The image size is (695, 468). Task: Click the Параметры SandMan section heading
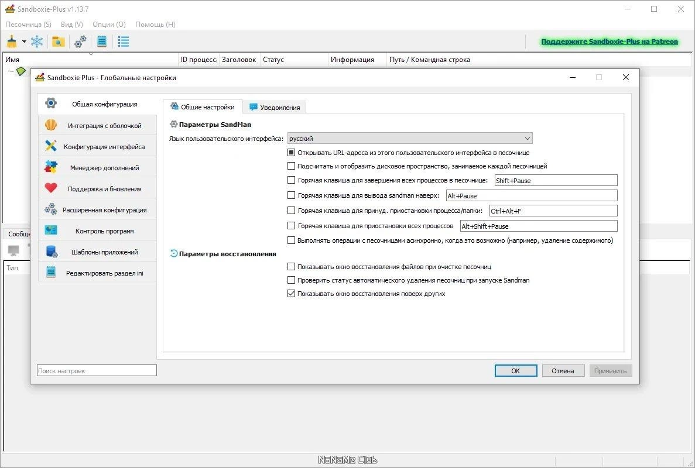(x=215, y=125)
